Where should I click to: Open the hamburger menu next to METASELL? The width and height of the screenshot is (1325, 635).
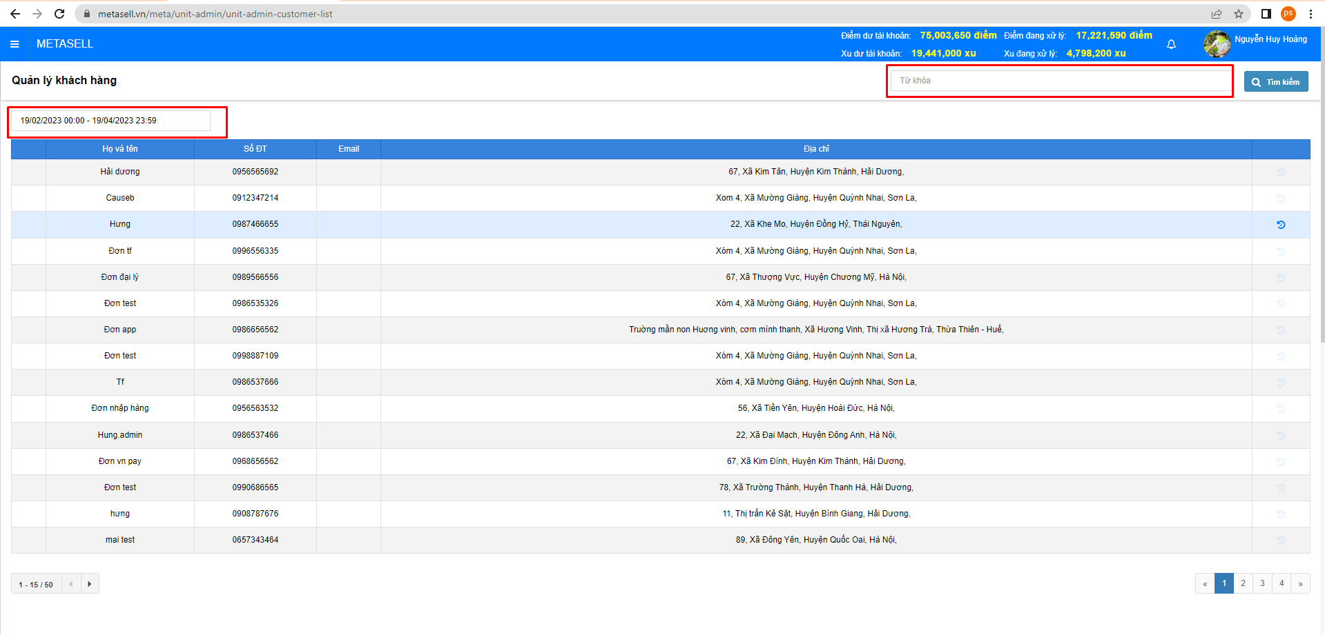[14, 44]
